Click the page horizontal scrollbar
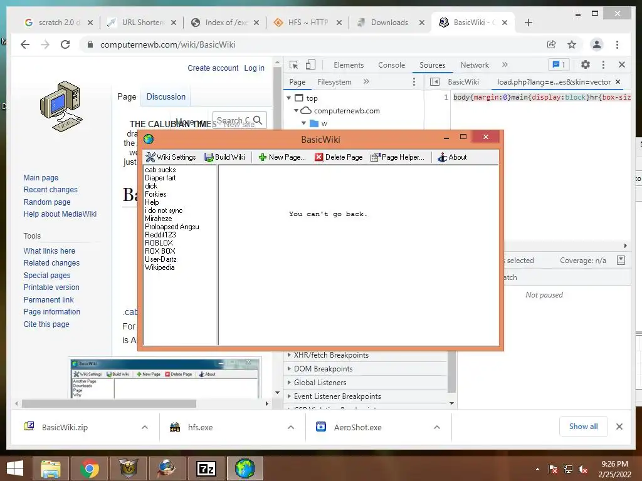Screen dimensions: 642x481 pyautogui.click(x=109, y=404)
